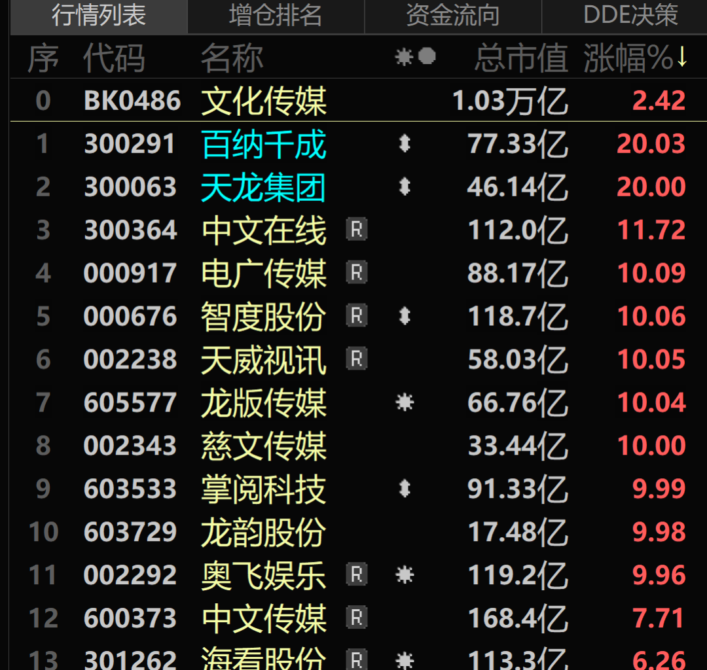707x670 pixels.
Task: Open stock 智度股份
Action: [x=264, y=316]
